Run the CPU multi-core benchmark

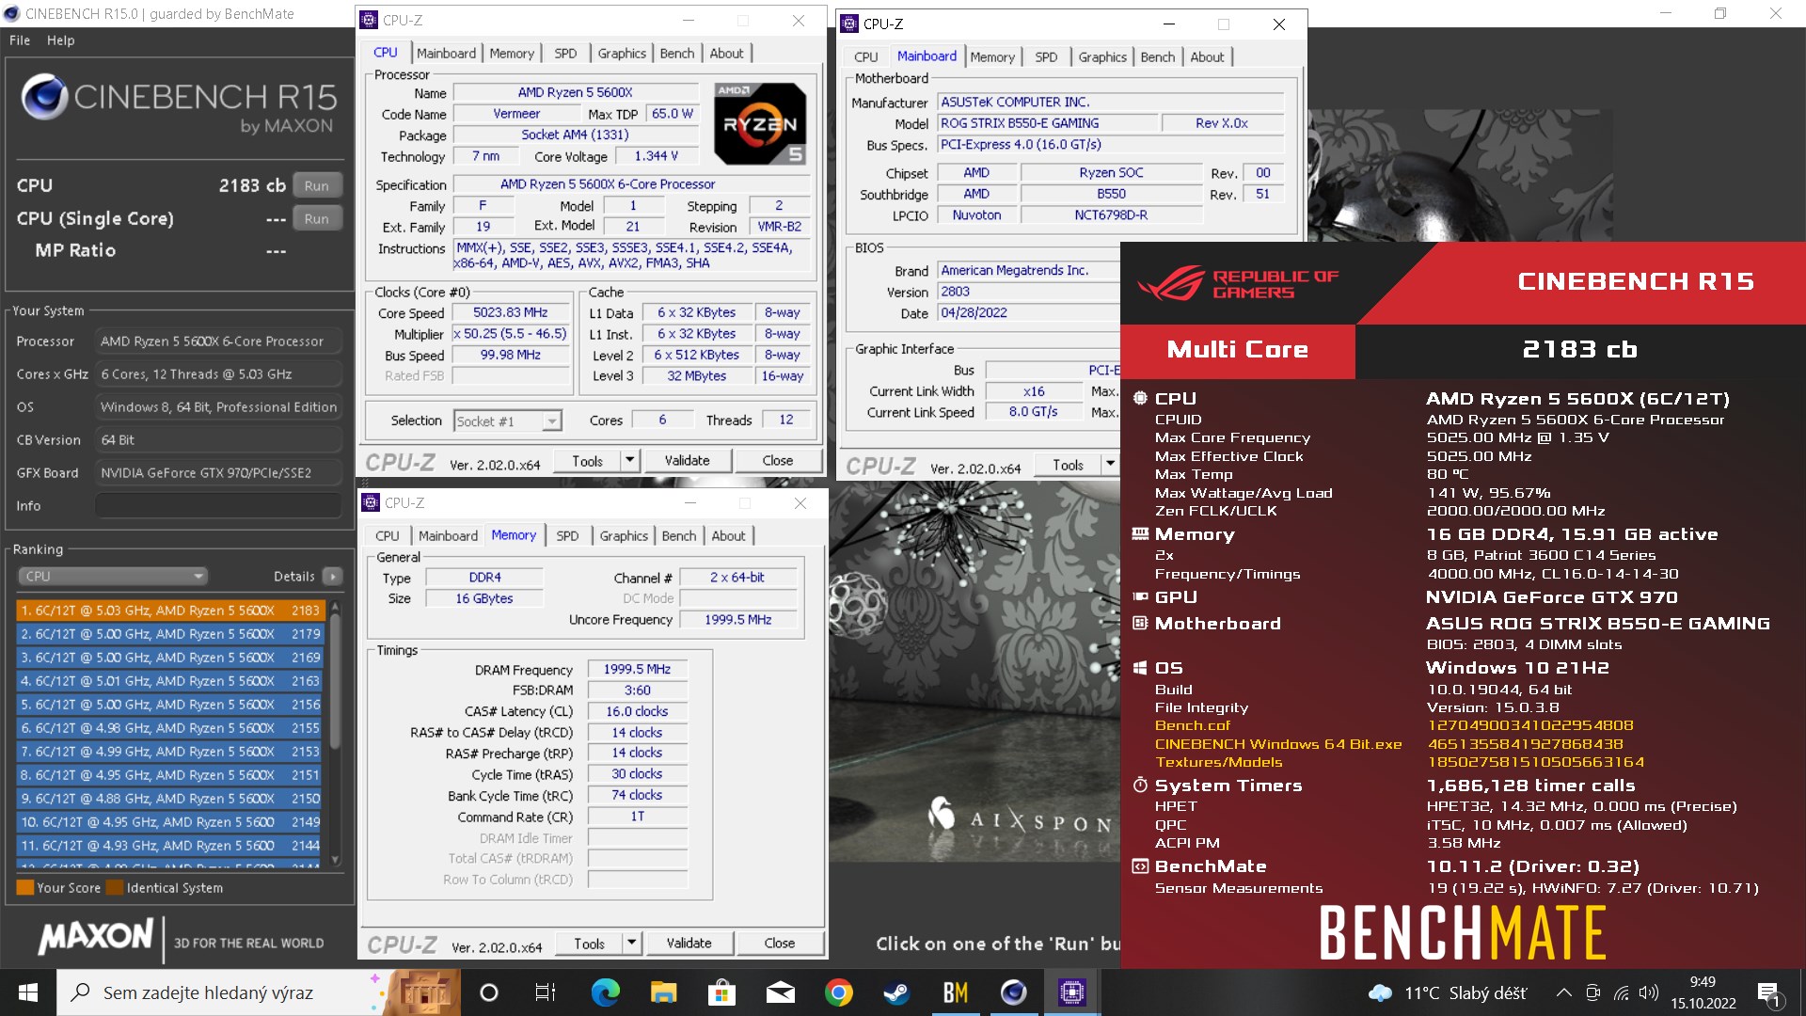tap(317, 186)
